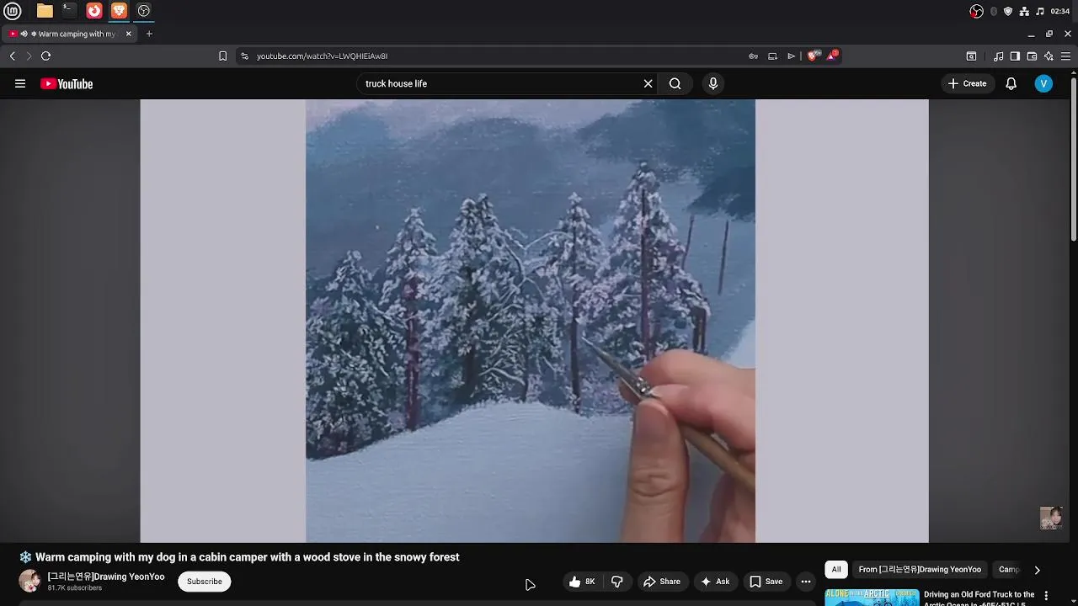Go forward in browser history
The image size is (1078, 606).
28,56
